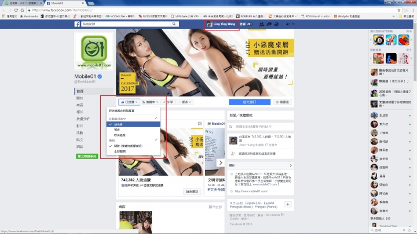
Task: Open chat settings gear icon
Action: 404,231
